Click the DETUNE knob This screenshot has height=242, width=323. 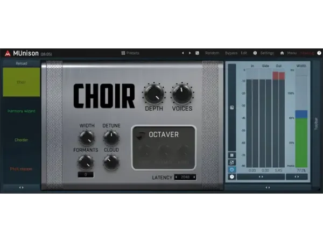[111, 138]
